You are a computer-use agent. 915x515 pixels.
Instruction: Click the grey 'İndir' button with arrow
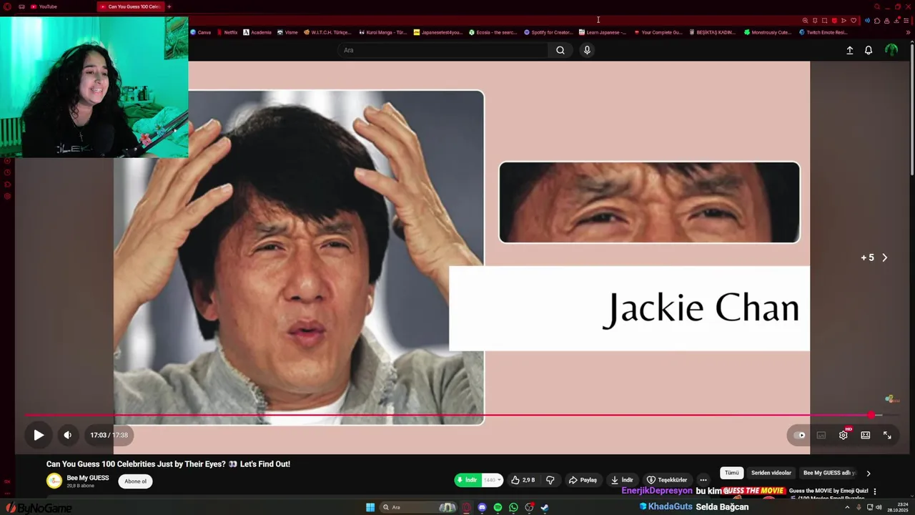(622, 480)
